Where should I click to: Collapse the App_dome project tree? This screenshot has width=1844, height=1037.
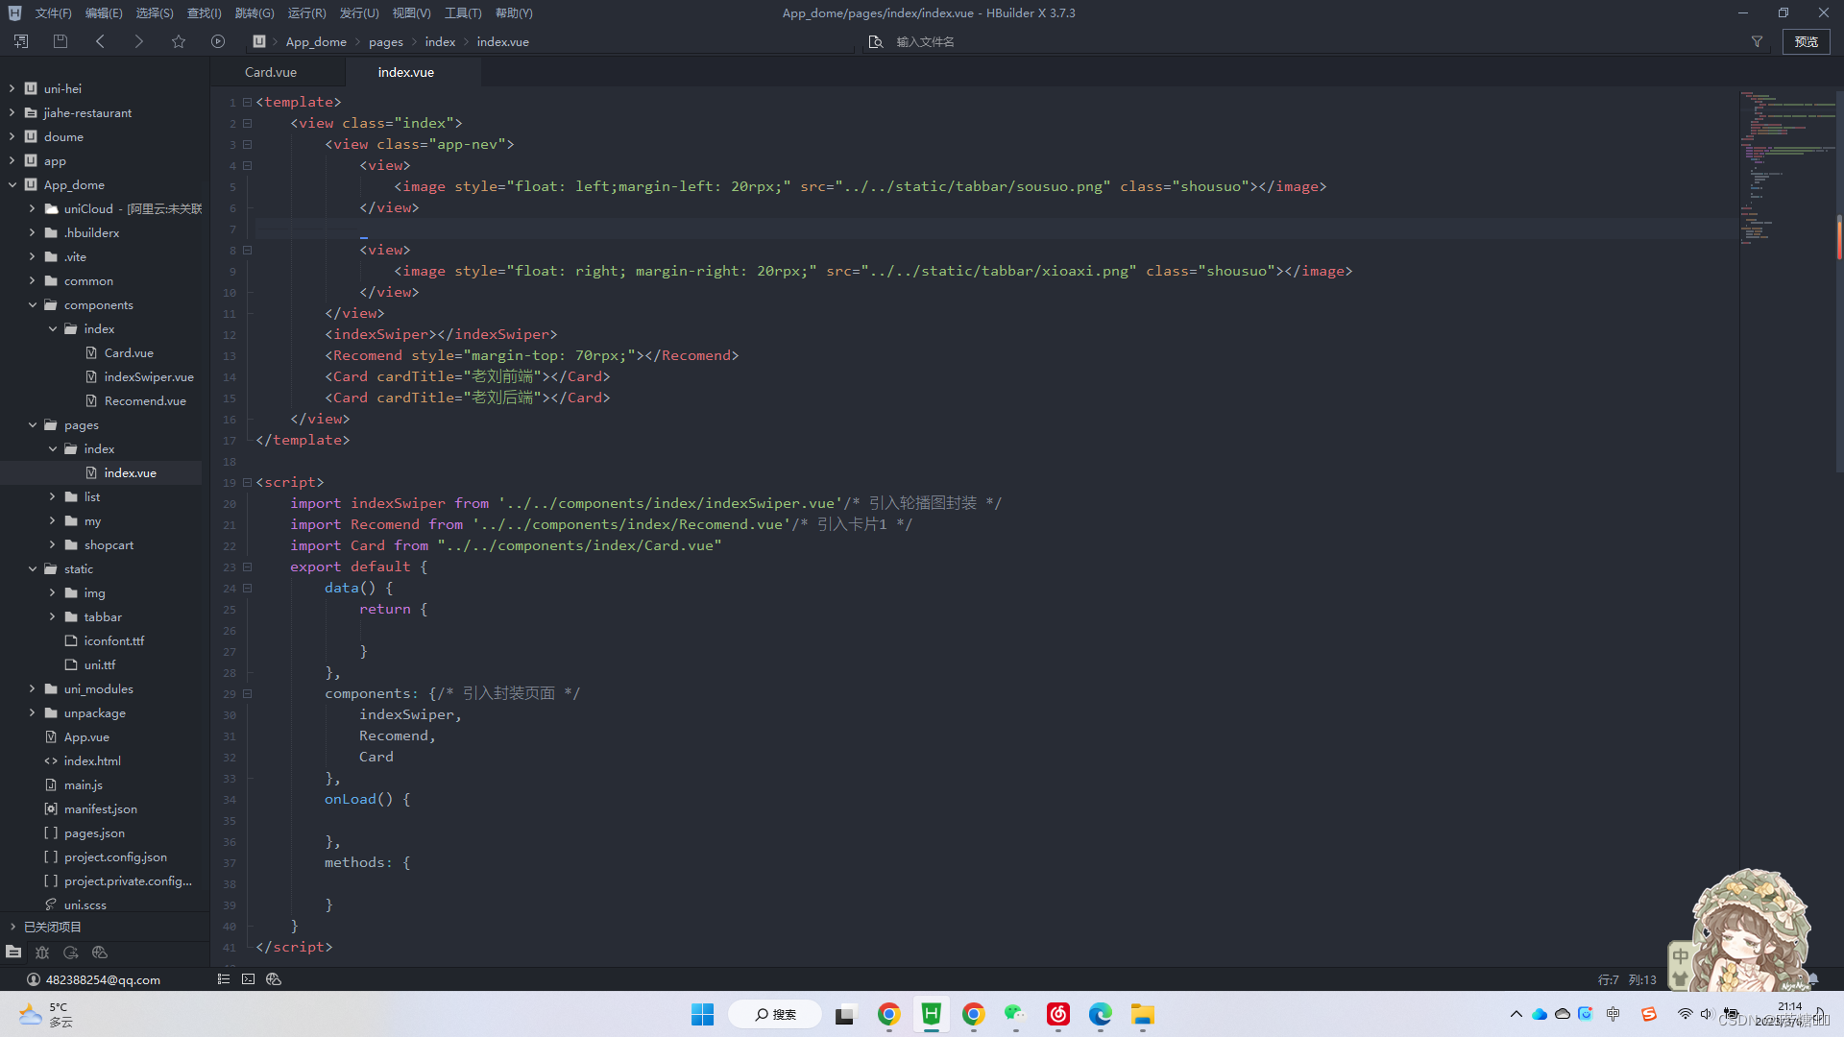(12, 184)
